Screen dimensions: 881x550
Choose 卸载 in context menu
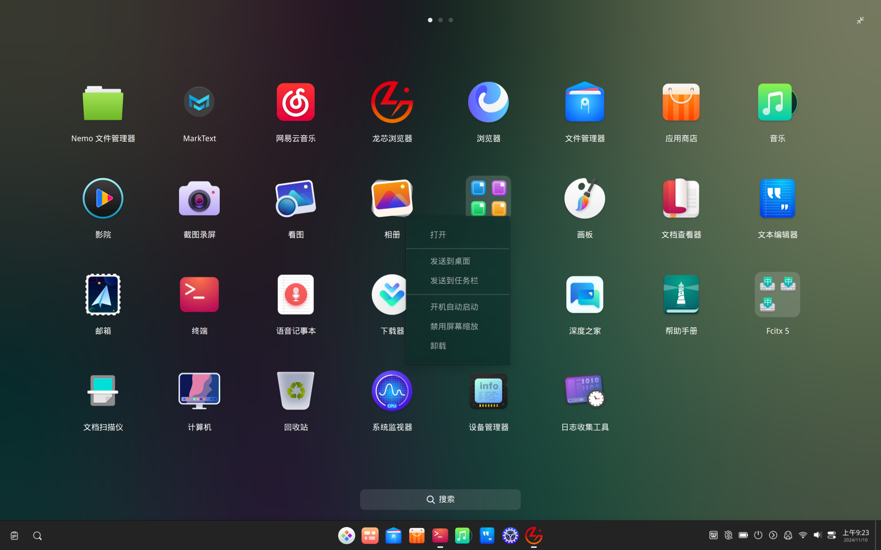coord(457,346)
